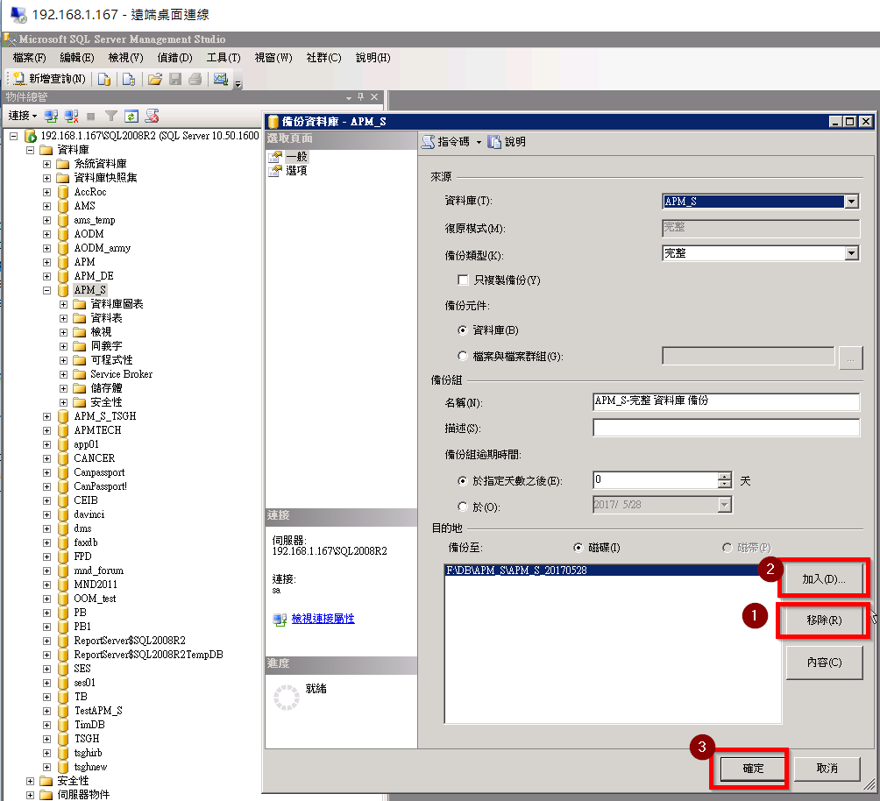The height and width of the screenshot is (801, 880).
Task: Click the 確定 OK button
Action: point(753,769)
